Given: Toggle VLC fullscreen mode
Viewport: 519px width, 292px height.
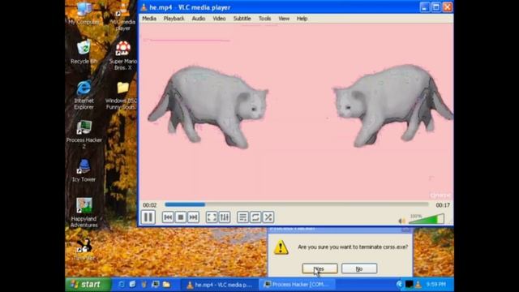Looking at the screenshot, I should [x=212, y=217].
